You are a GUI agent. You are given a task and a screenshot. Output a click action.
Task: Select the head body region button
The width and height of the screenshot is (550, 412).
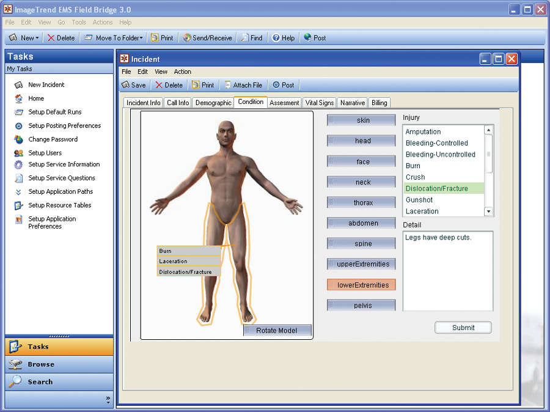[x=362, y=141]
